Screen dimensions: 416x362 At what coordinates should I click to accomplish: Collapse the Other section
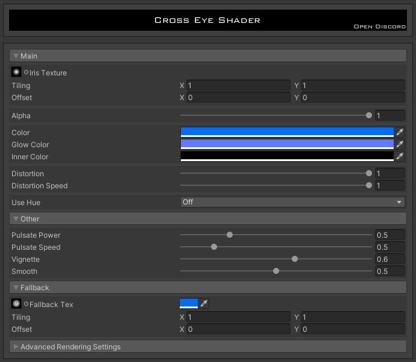pyautogui.click(x=16, y=219)
